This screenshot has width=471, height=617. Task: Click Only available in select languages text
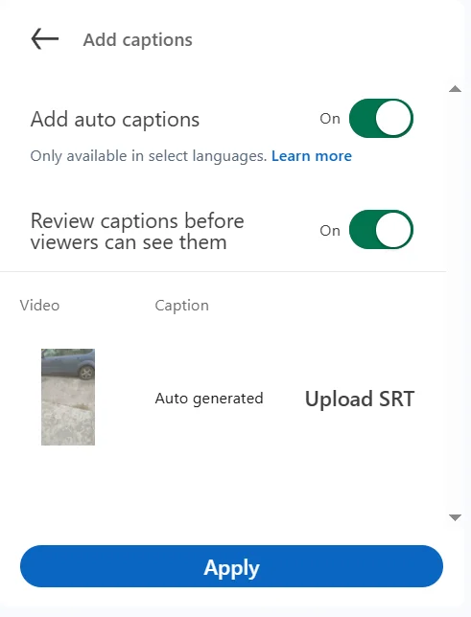click(149, 156)
